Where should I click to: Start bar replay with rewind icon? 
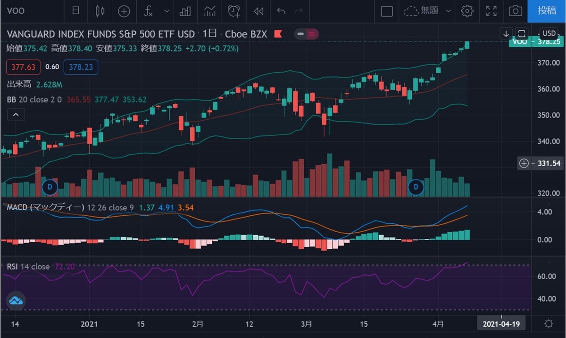click(x=258, y=11)
